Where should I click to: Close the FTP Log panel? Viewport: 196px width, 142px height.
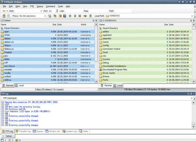[193, 94]
